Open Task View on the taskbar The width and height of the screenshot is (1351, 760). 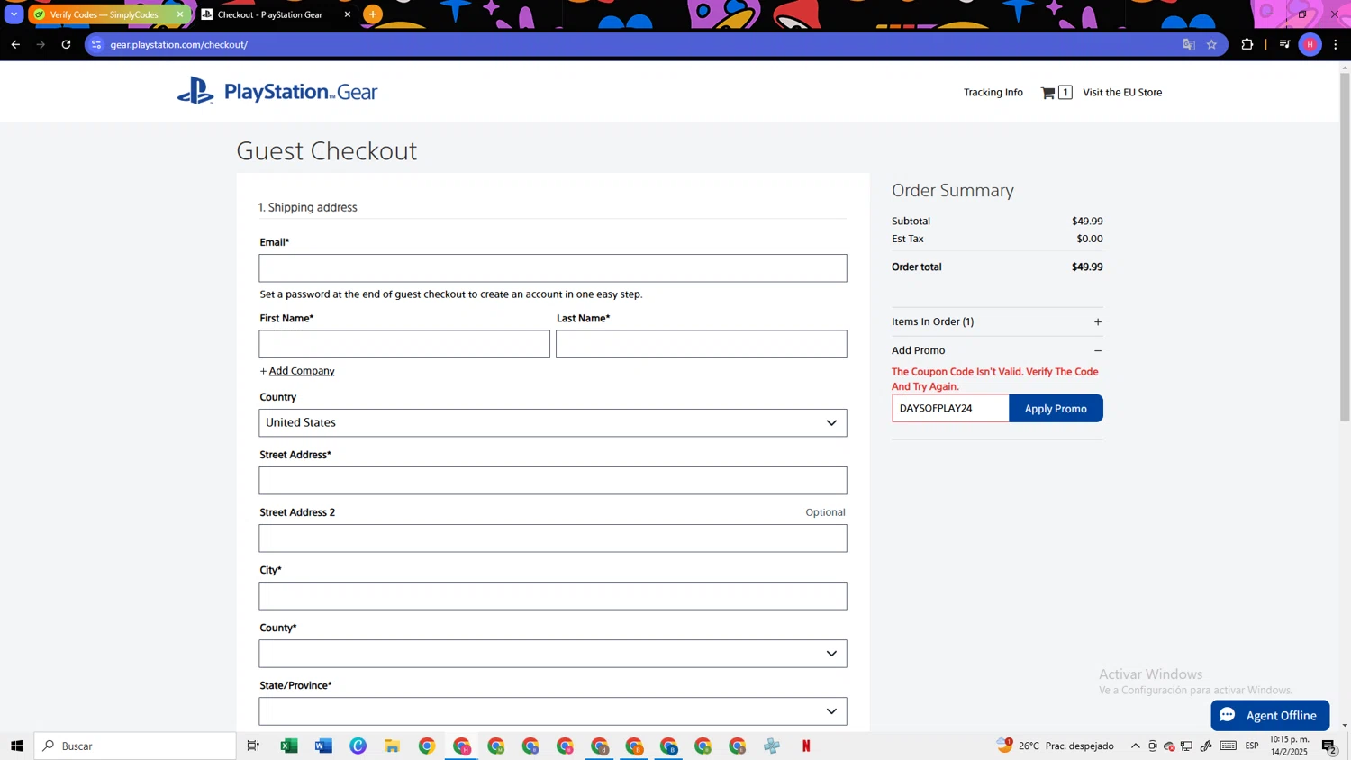coord(253,746)
